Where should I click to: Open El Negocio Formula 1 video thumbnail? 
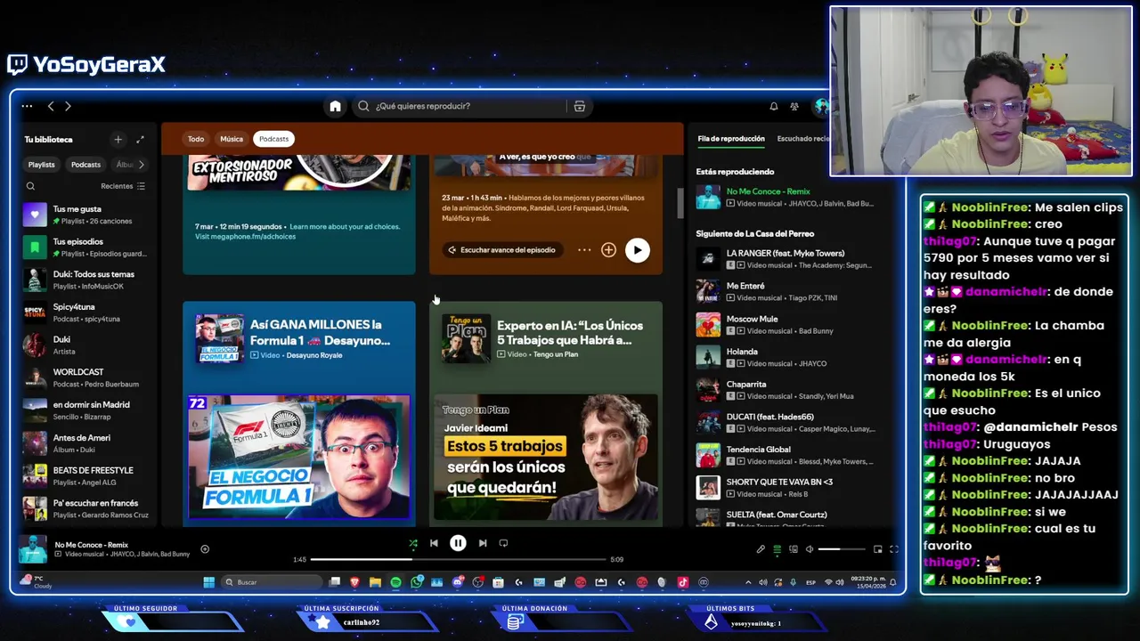point(298,457)
